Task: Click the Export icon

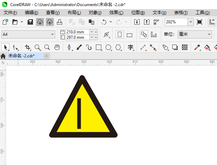Action: coord(147,22)
